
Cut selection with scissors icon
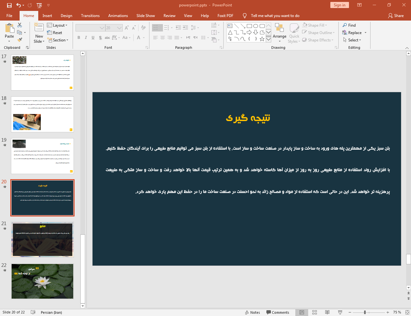20,25
